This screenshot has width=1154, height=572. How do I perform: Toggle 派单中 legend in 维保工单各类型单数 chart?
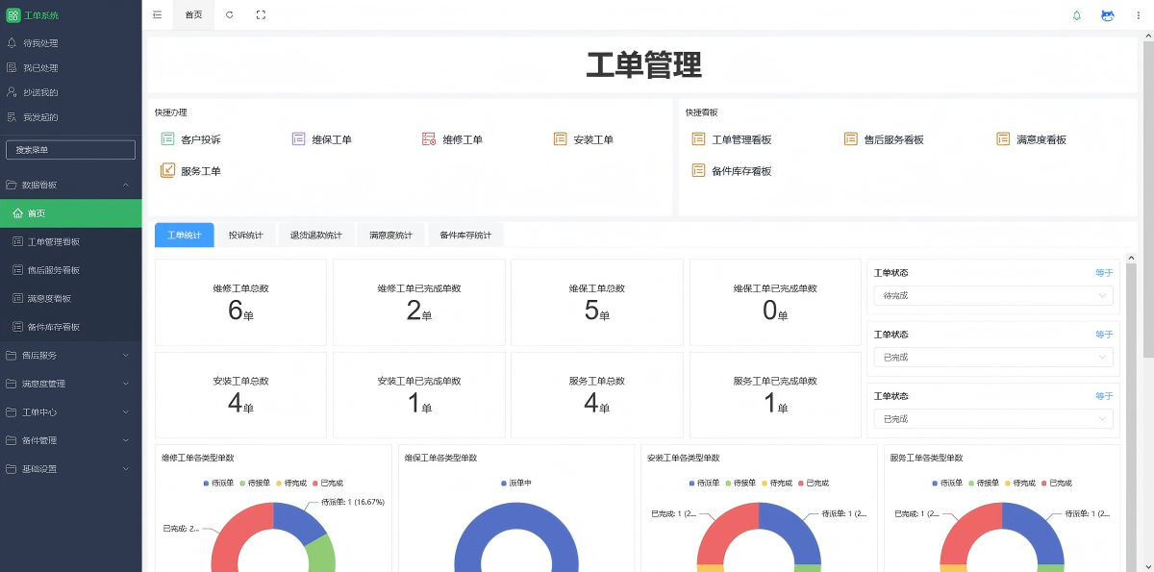(x=517, y=483)
